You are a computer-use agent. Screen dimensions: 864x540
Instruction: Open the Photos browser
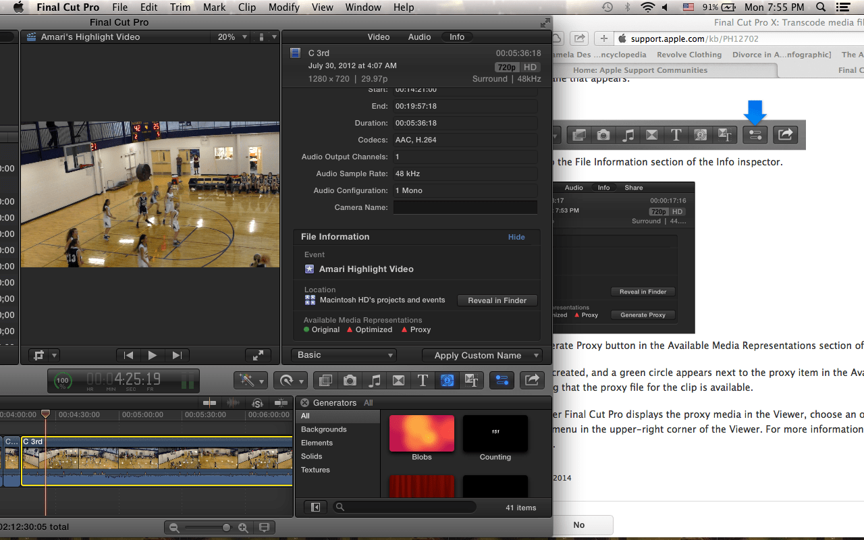point(350,380)
